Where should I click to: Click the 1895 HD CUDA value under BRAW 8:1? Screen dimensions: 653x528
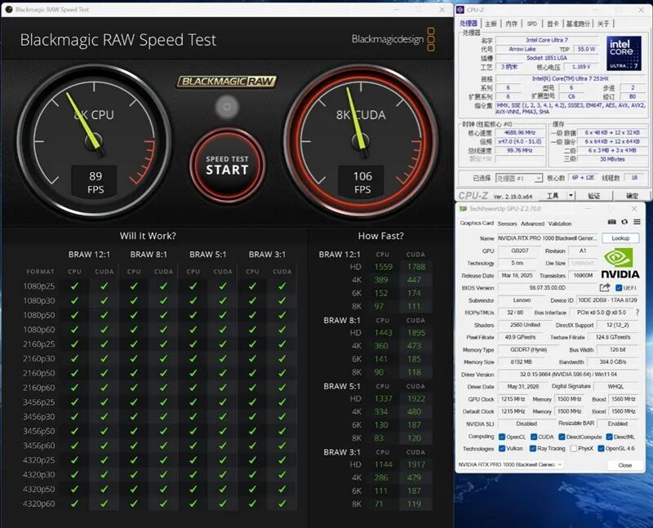(x=416, y=333)
